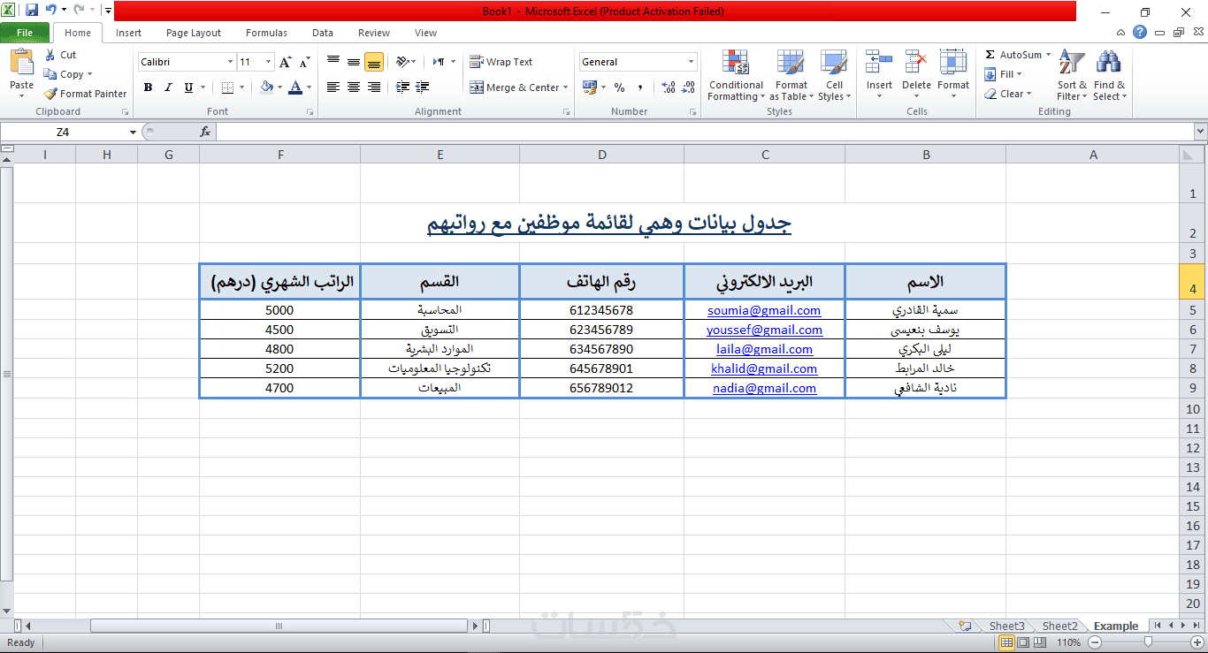Apply middle vertical alignment

point(354,62)
